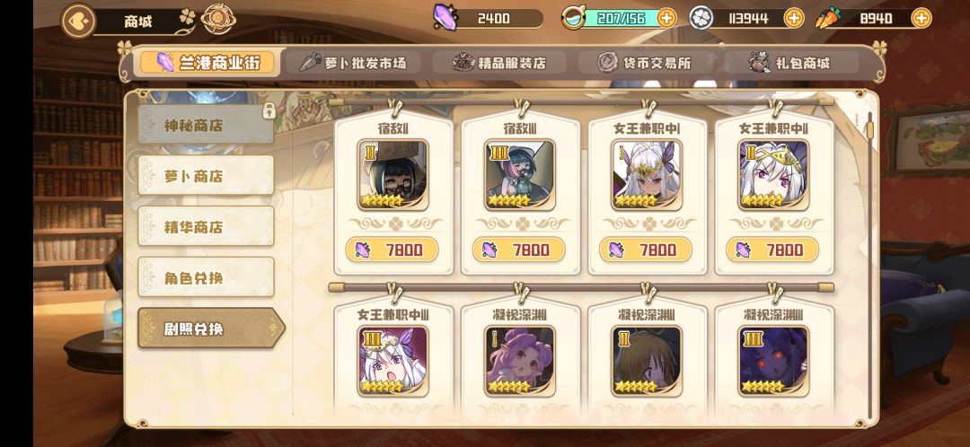Tap the 7800 price under 女王兼职中I

pos(646,250)
